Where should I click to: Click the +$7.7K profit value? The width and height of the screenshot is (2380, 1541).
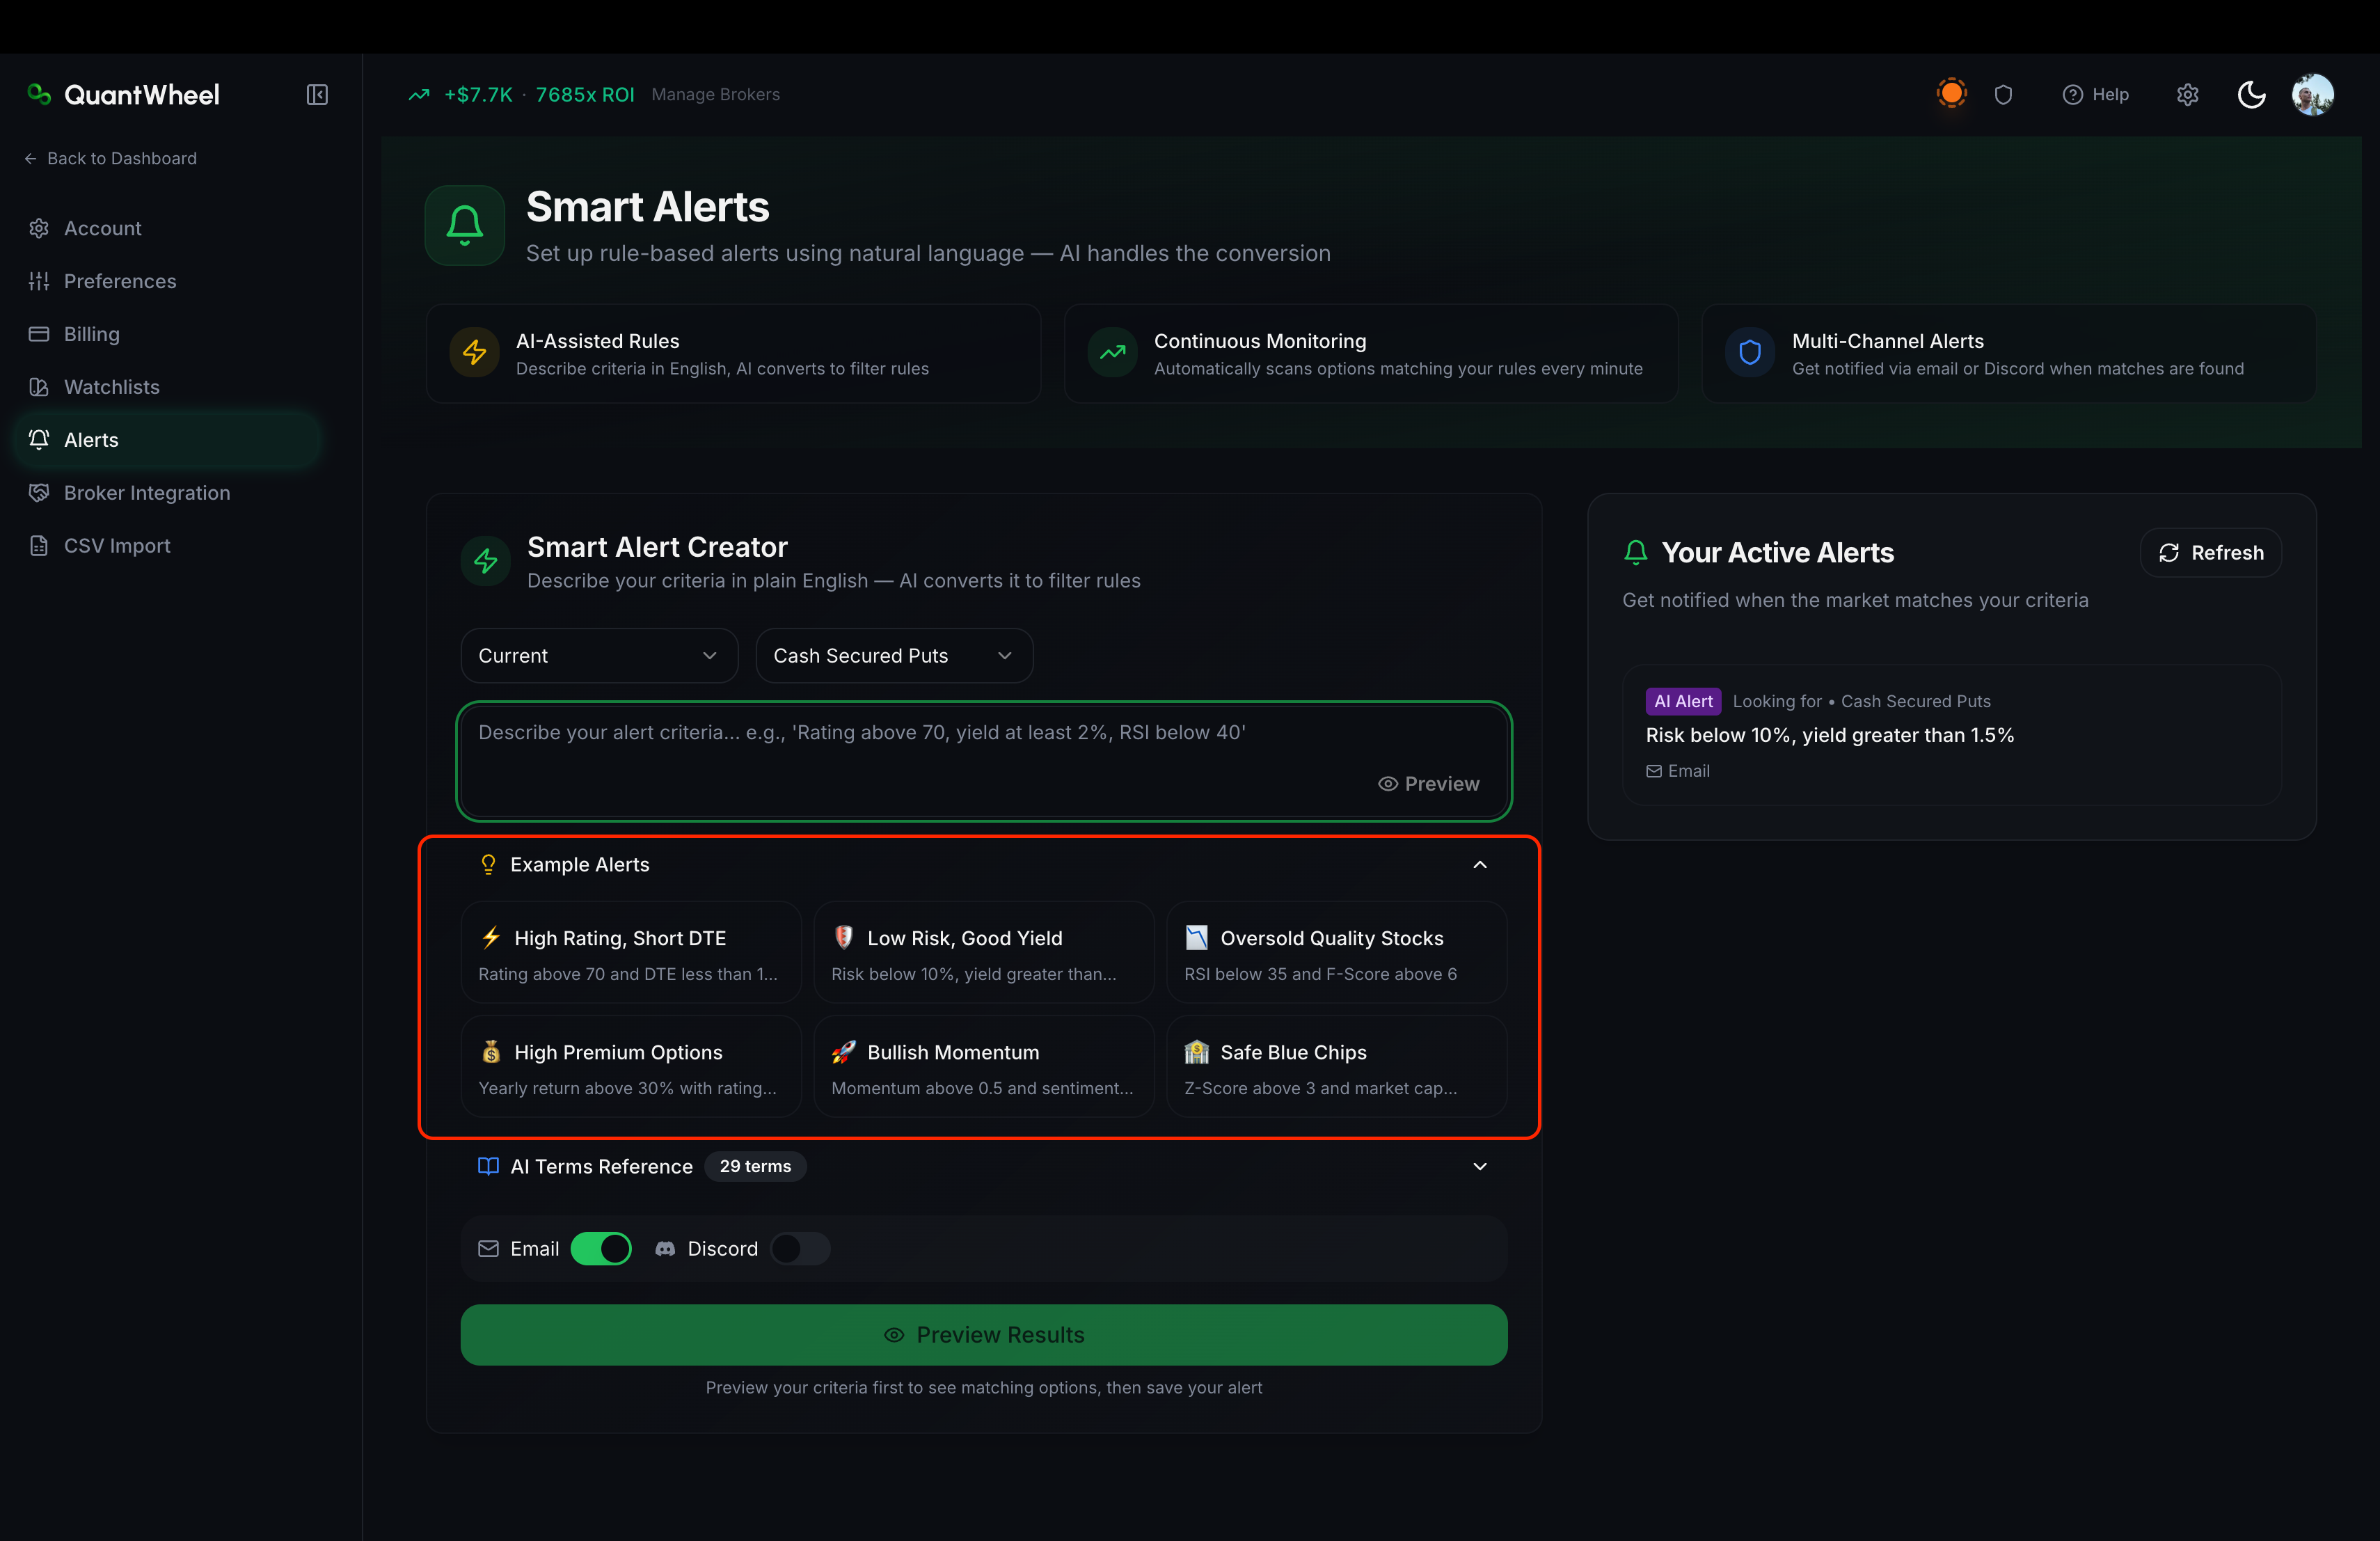(x=478, y=95)
